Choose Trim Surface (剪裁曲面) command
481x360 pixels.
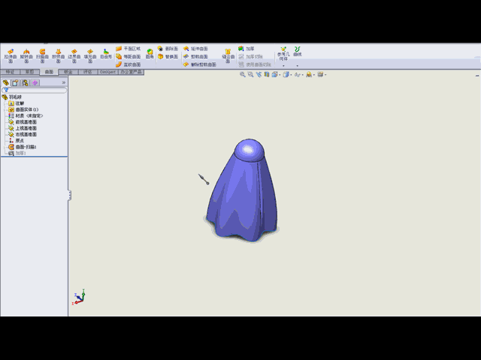click(195, 57)
